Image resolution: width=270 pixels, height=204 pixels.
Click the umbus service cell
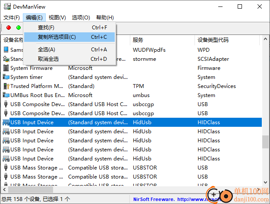(141, 95)
